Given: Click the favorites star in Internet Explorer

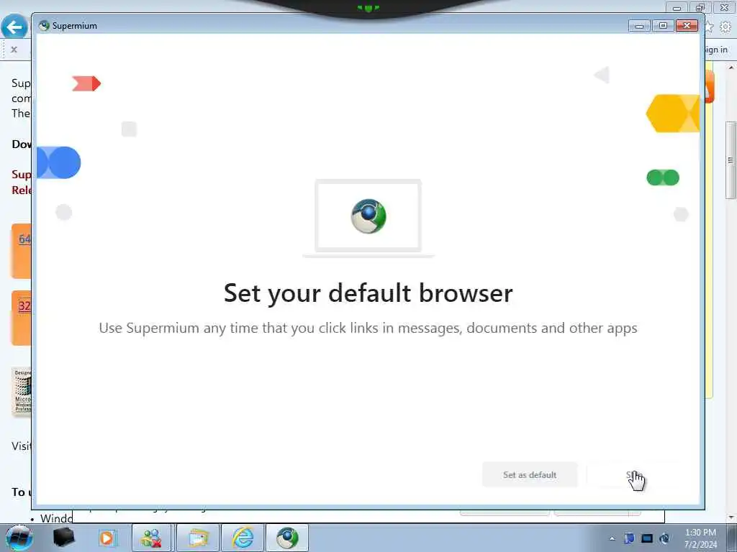Looking at the screenshot, I should tap(709, 27).
